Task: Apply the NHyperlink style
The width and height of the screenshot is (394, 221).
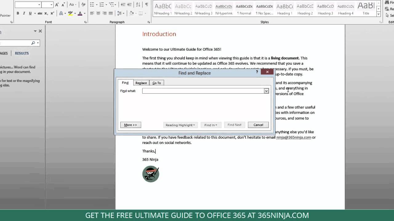Action: 224,8
